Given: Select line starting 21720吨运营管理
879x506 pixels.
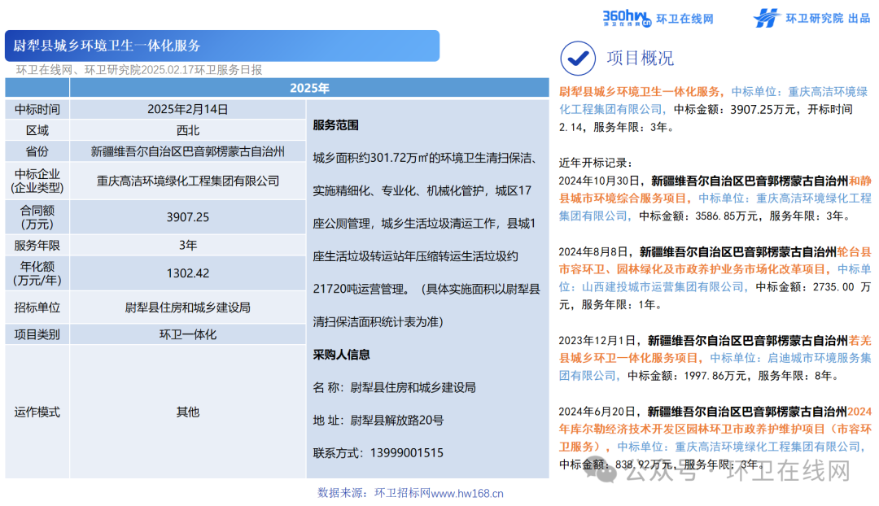Looking at the screenshot, I should pyautogui.click(x=426, y=289).
